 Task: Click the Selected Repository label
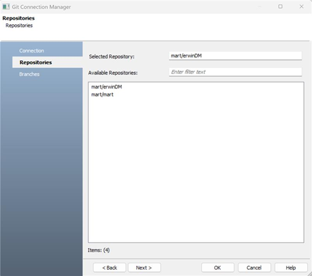pos(112,57)
